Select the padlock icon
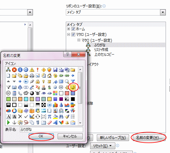 (38, 81)
